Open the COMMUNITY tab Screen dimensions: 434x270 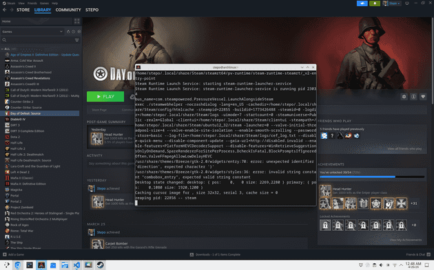(68, 10)
